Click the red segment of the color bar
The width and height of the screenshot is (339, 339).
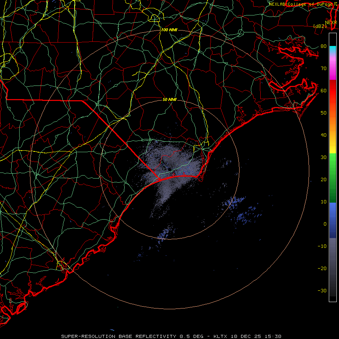(x=333, y=91)
